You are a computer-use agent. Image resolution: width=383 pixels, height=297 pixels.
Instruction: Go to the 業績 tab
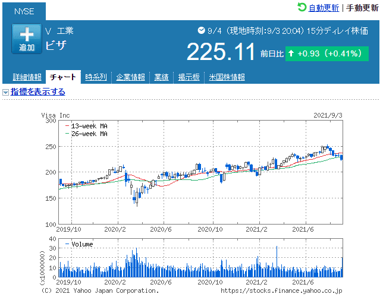tap(161, 77)
